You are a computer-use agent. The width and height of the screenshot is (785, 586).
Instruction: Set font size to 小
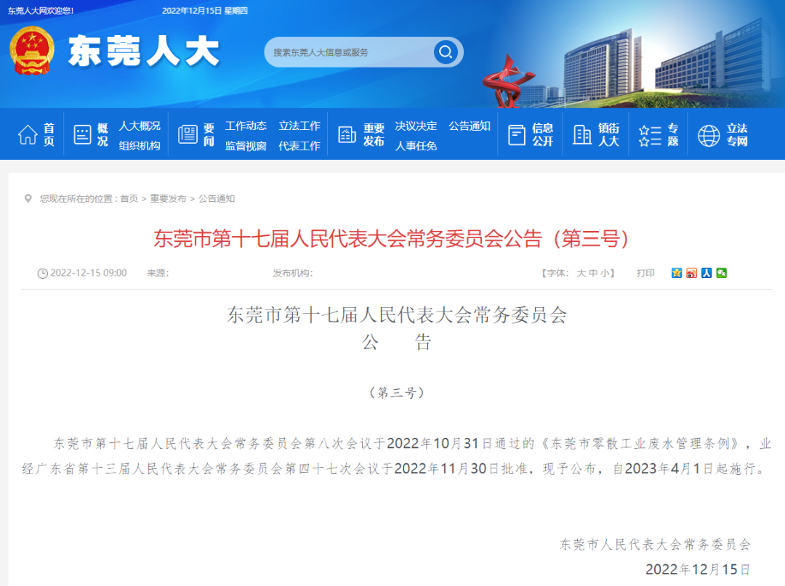pos(605,273)
